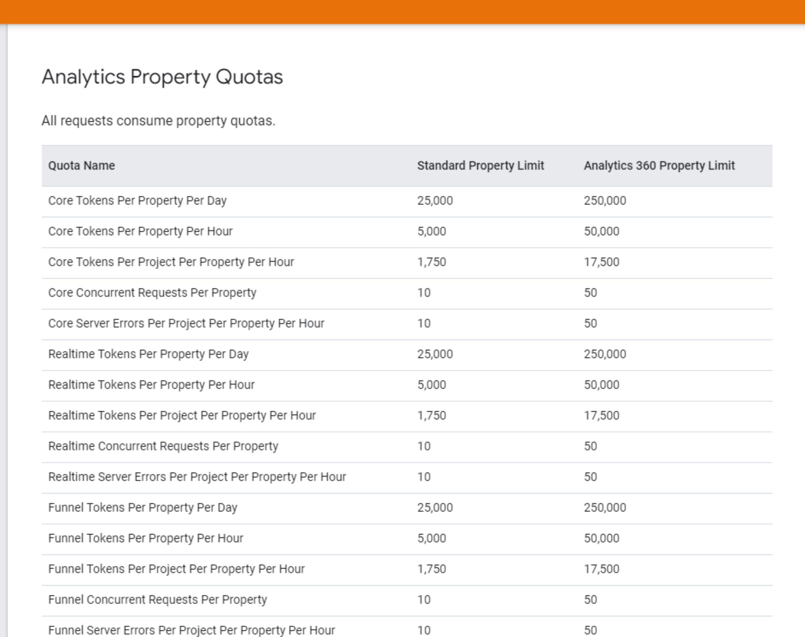The width and height of the screenshot is (805, 637).
Task: Select Funnel Tokens Per Project Per Property Per Hour
Action: click(x=176, y=569)
